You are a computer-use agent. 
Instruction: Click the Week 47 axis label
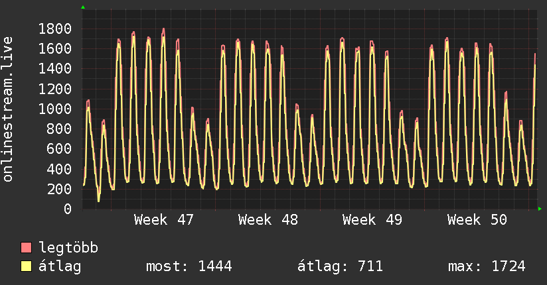coord(163,220)
